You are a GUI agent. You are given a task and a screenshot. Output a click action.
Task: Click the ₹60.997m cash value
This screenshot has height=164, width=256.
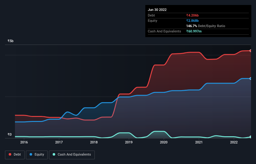(194, 31)
